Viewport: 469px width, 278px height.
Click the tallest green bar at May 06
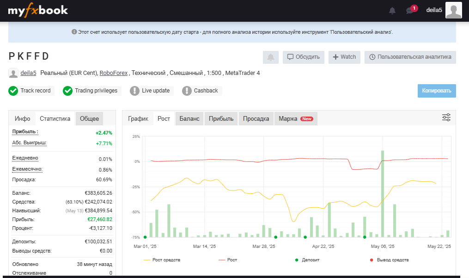[x=383, y=194]
